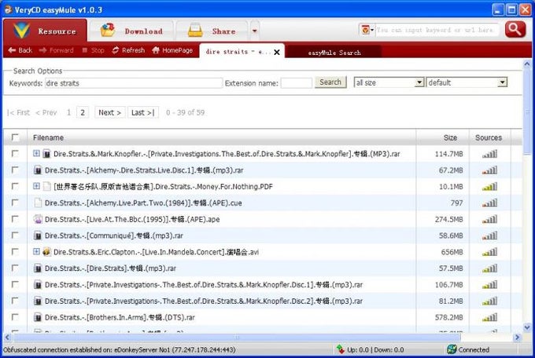The width and height of the screenshot is (535, 358).
Task: Click the Connected status globe icon
Action: click(452, 349)
